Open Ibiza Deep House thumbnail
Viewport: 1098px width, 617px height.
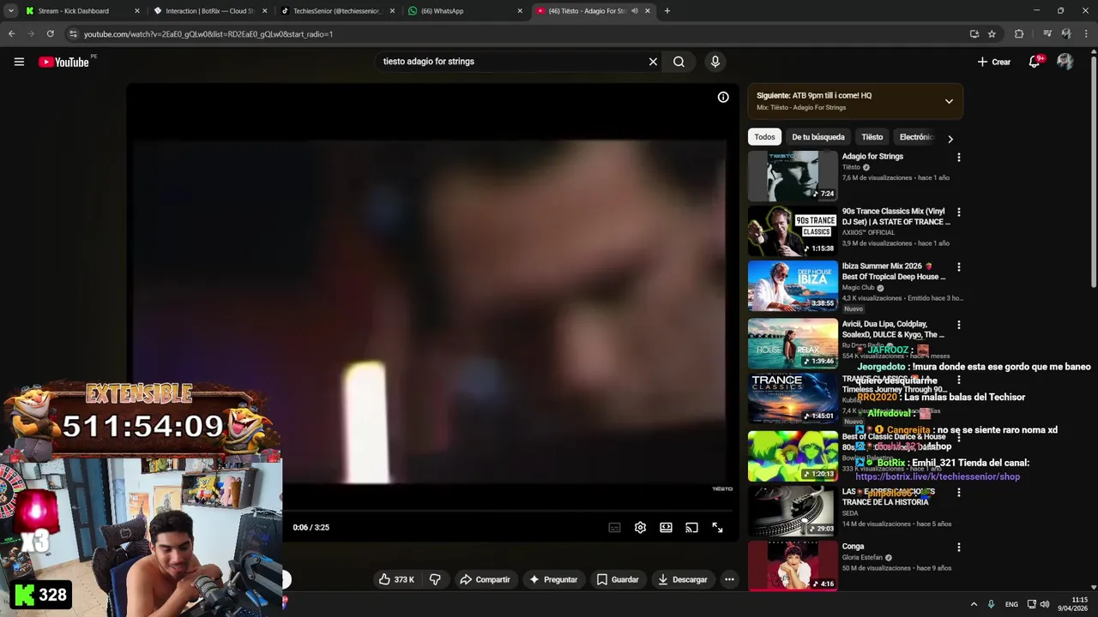(x=793, y=286)
